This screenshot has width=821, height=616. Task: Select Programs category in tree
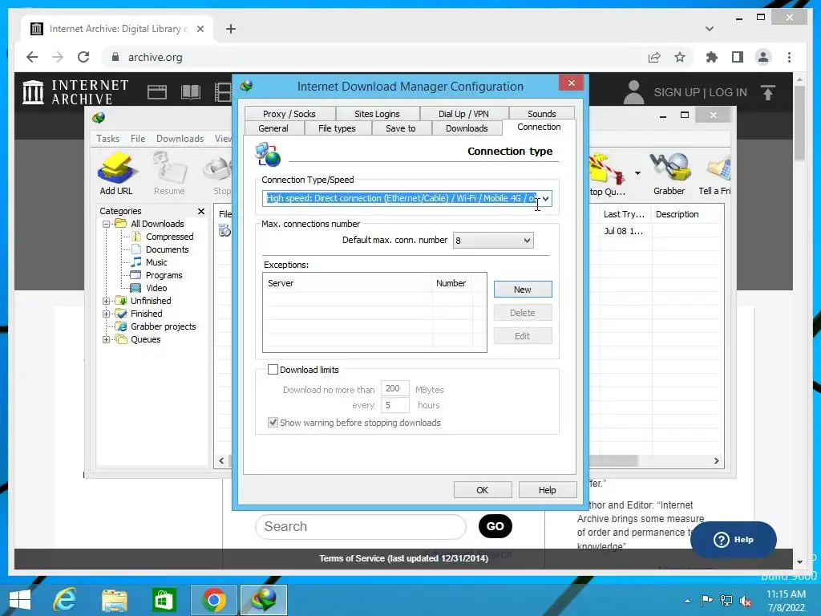click(x=164, y=275)
